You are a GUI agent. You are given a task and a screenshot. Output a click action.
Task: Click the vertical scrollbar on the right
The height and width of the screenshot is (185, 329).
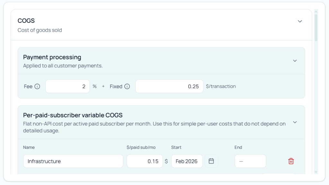click(x=316, y=96)
